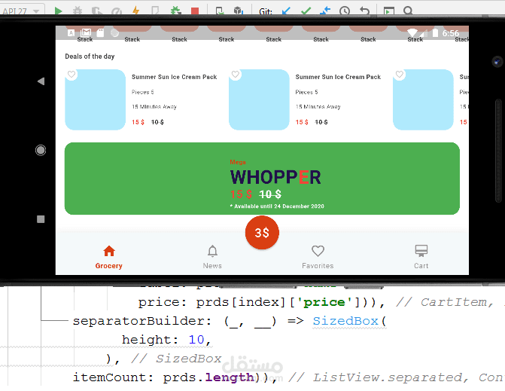Open first Summer Sun Ice Cream Pack image
Viewport: 505px width, 391px height.
96,99
